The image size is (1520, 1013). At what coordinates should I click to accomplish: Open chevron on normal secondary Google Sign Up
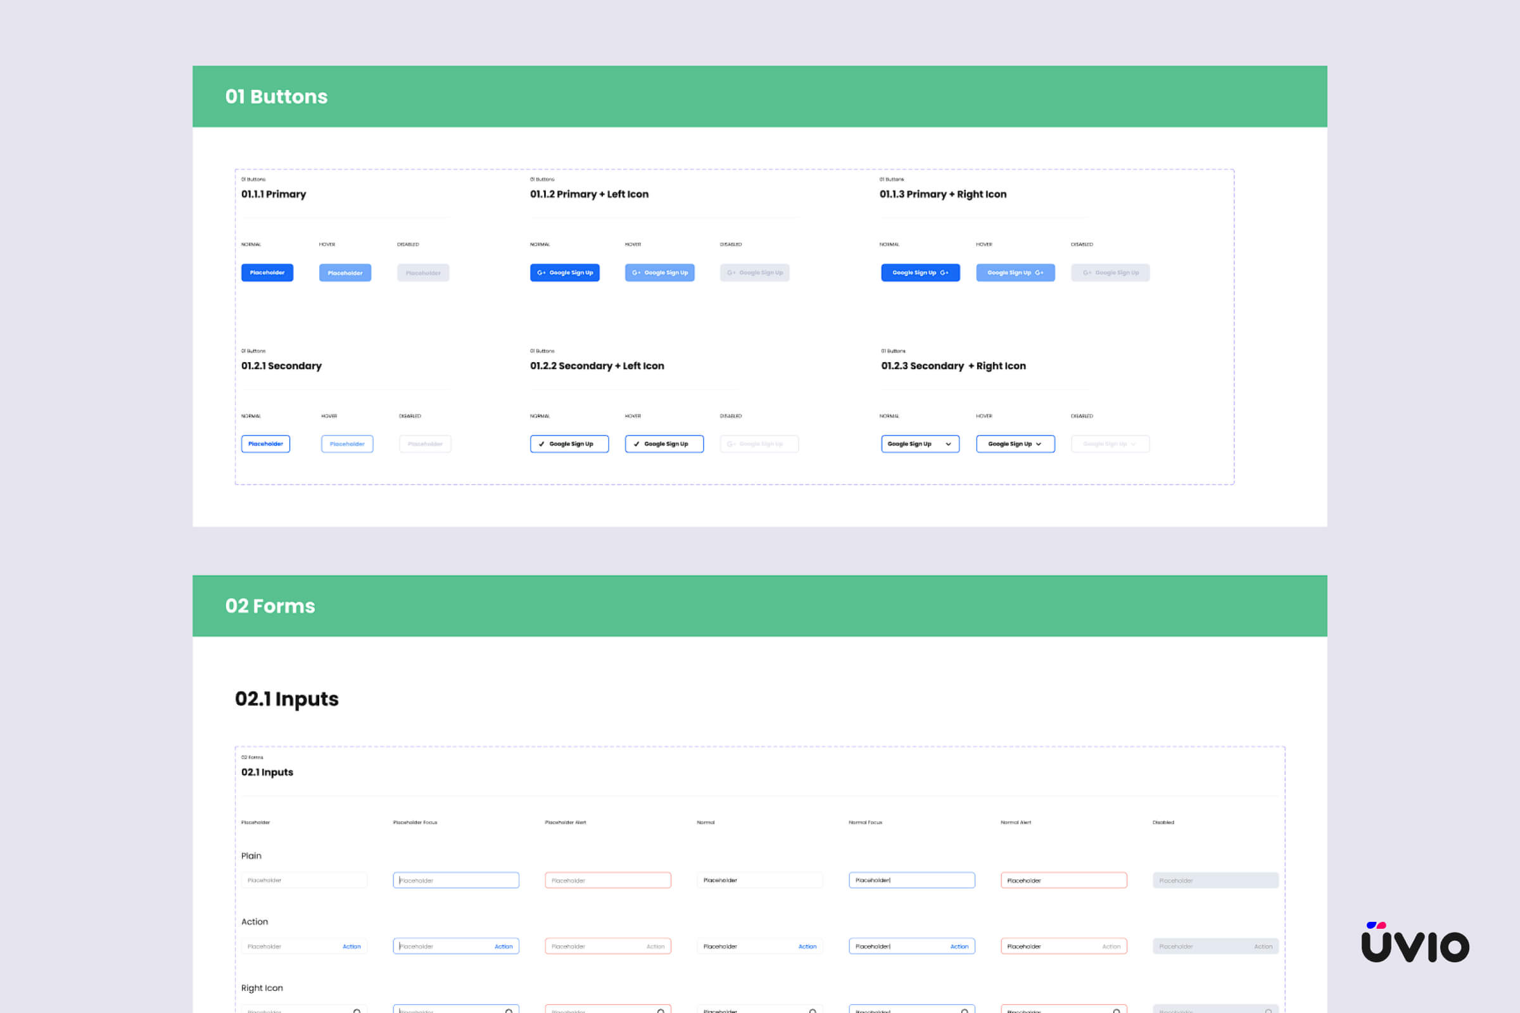coord(948,444)
